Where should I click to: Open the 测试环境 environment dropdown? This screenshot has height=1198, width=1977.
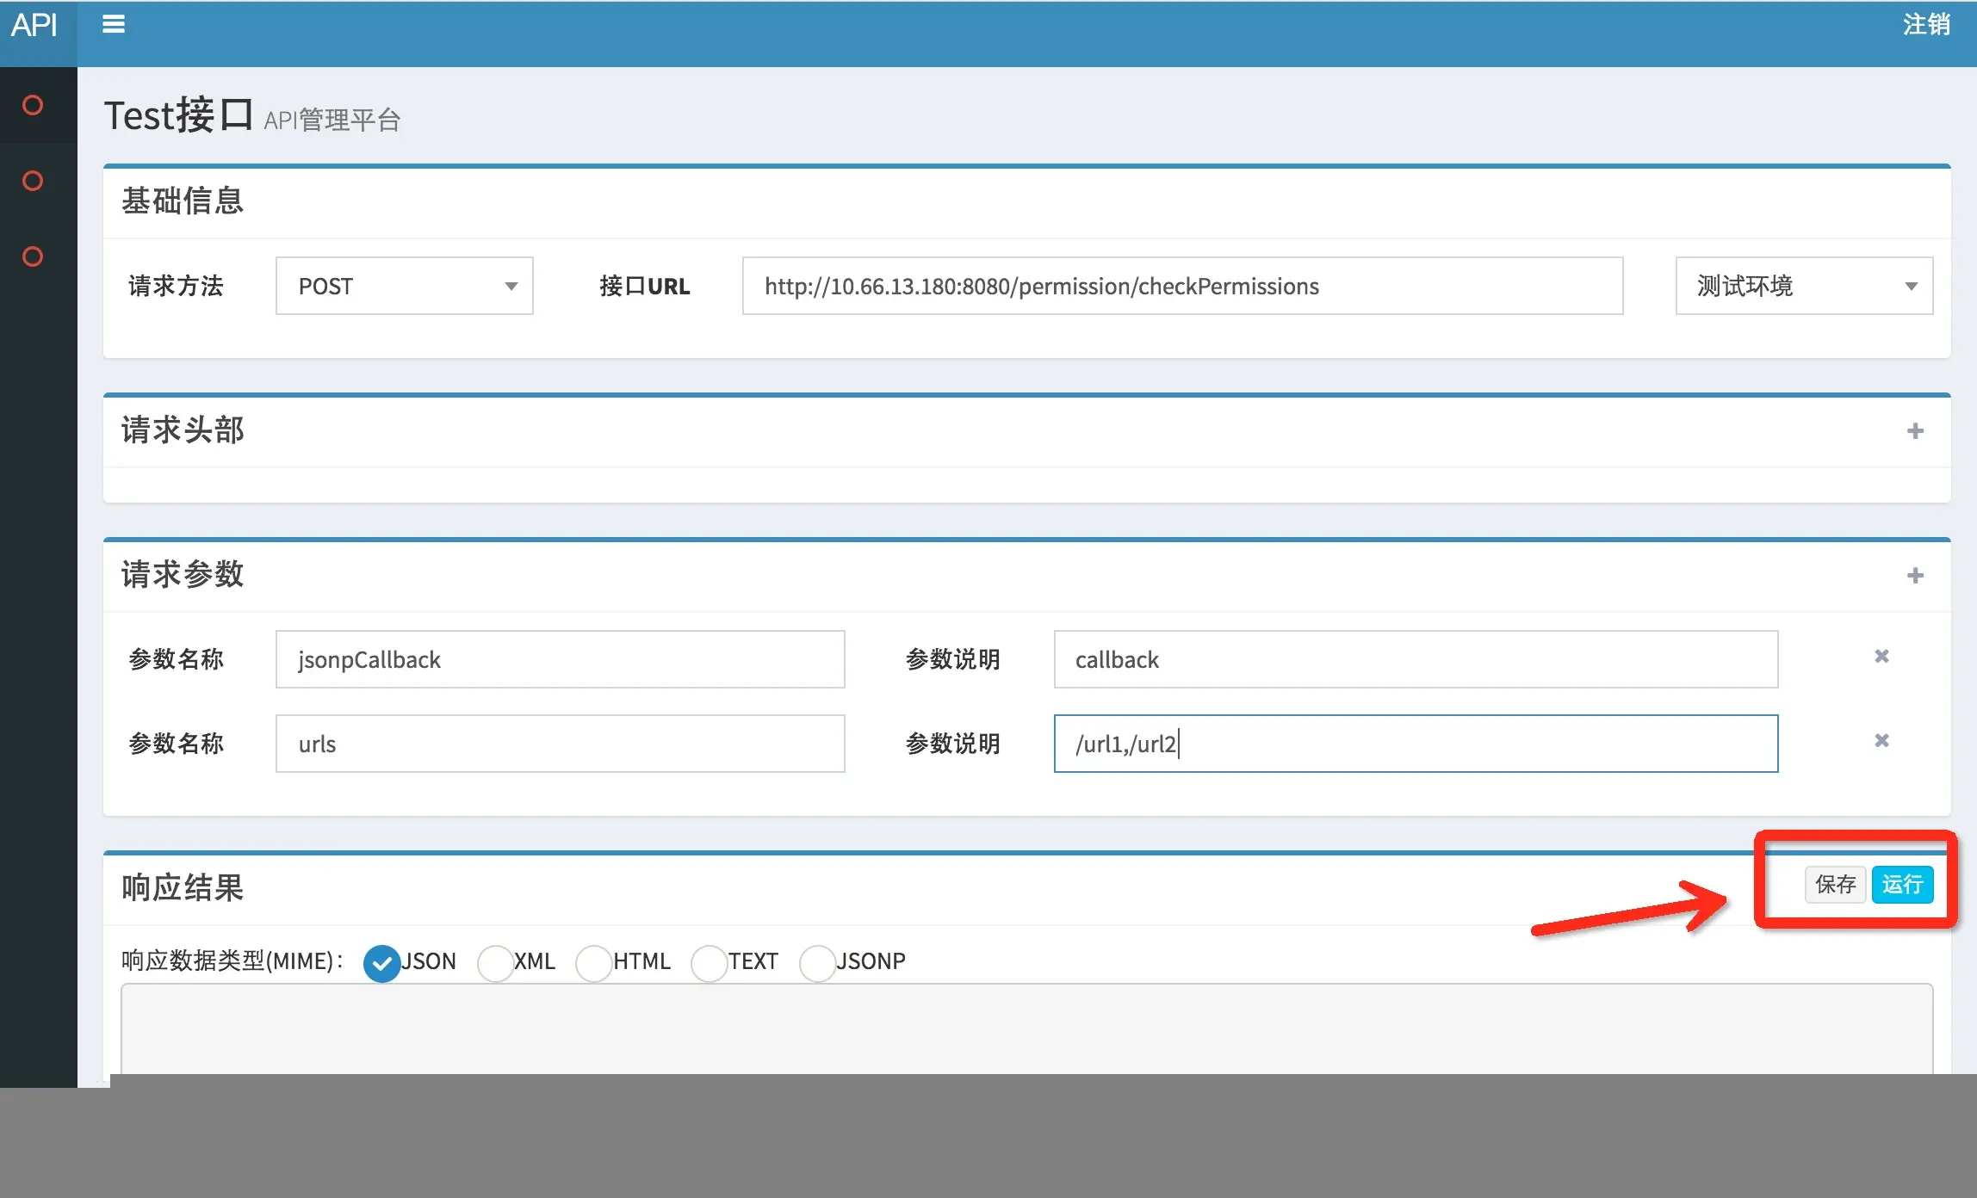pos(1804,286)
